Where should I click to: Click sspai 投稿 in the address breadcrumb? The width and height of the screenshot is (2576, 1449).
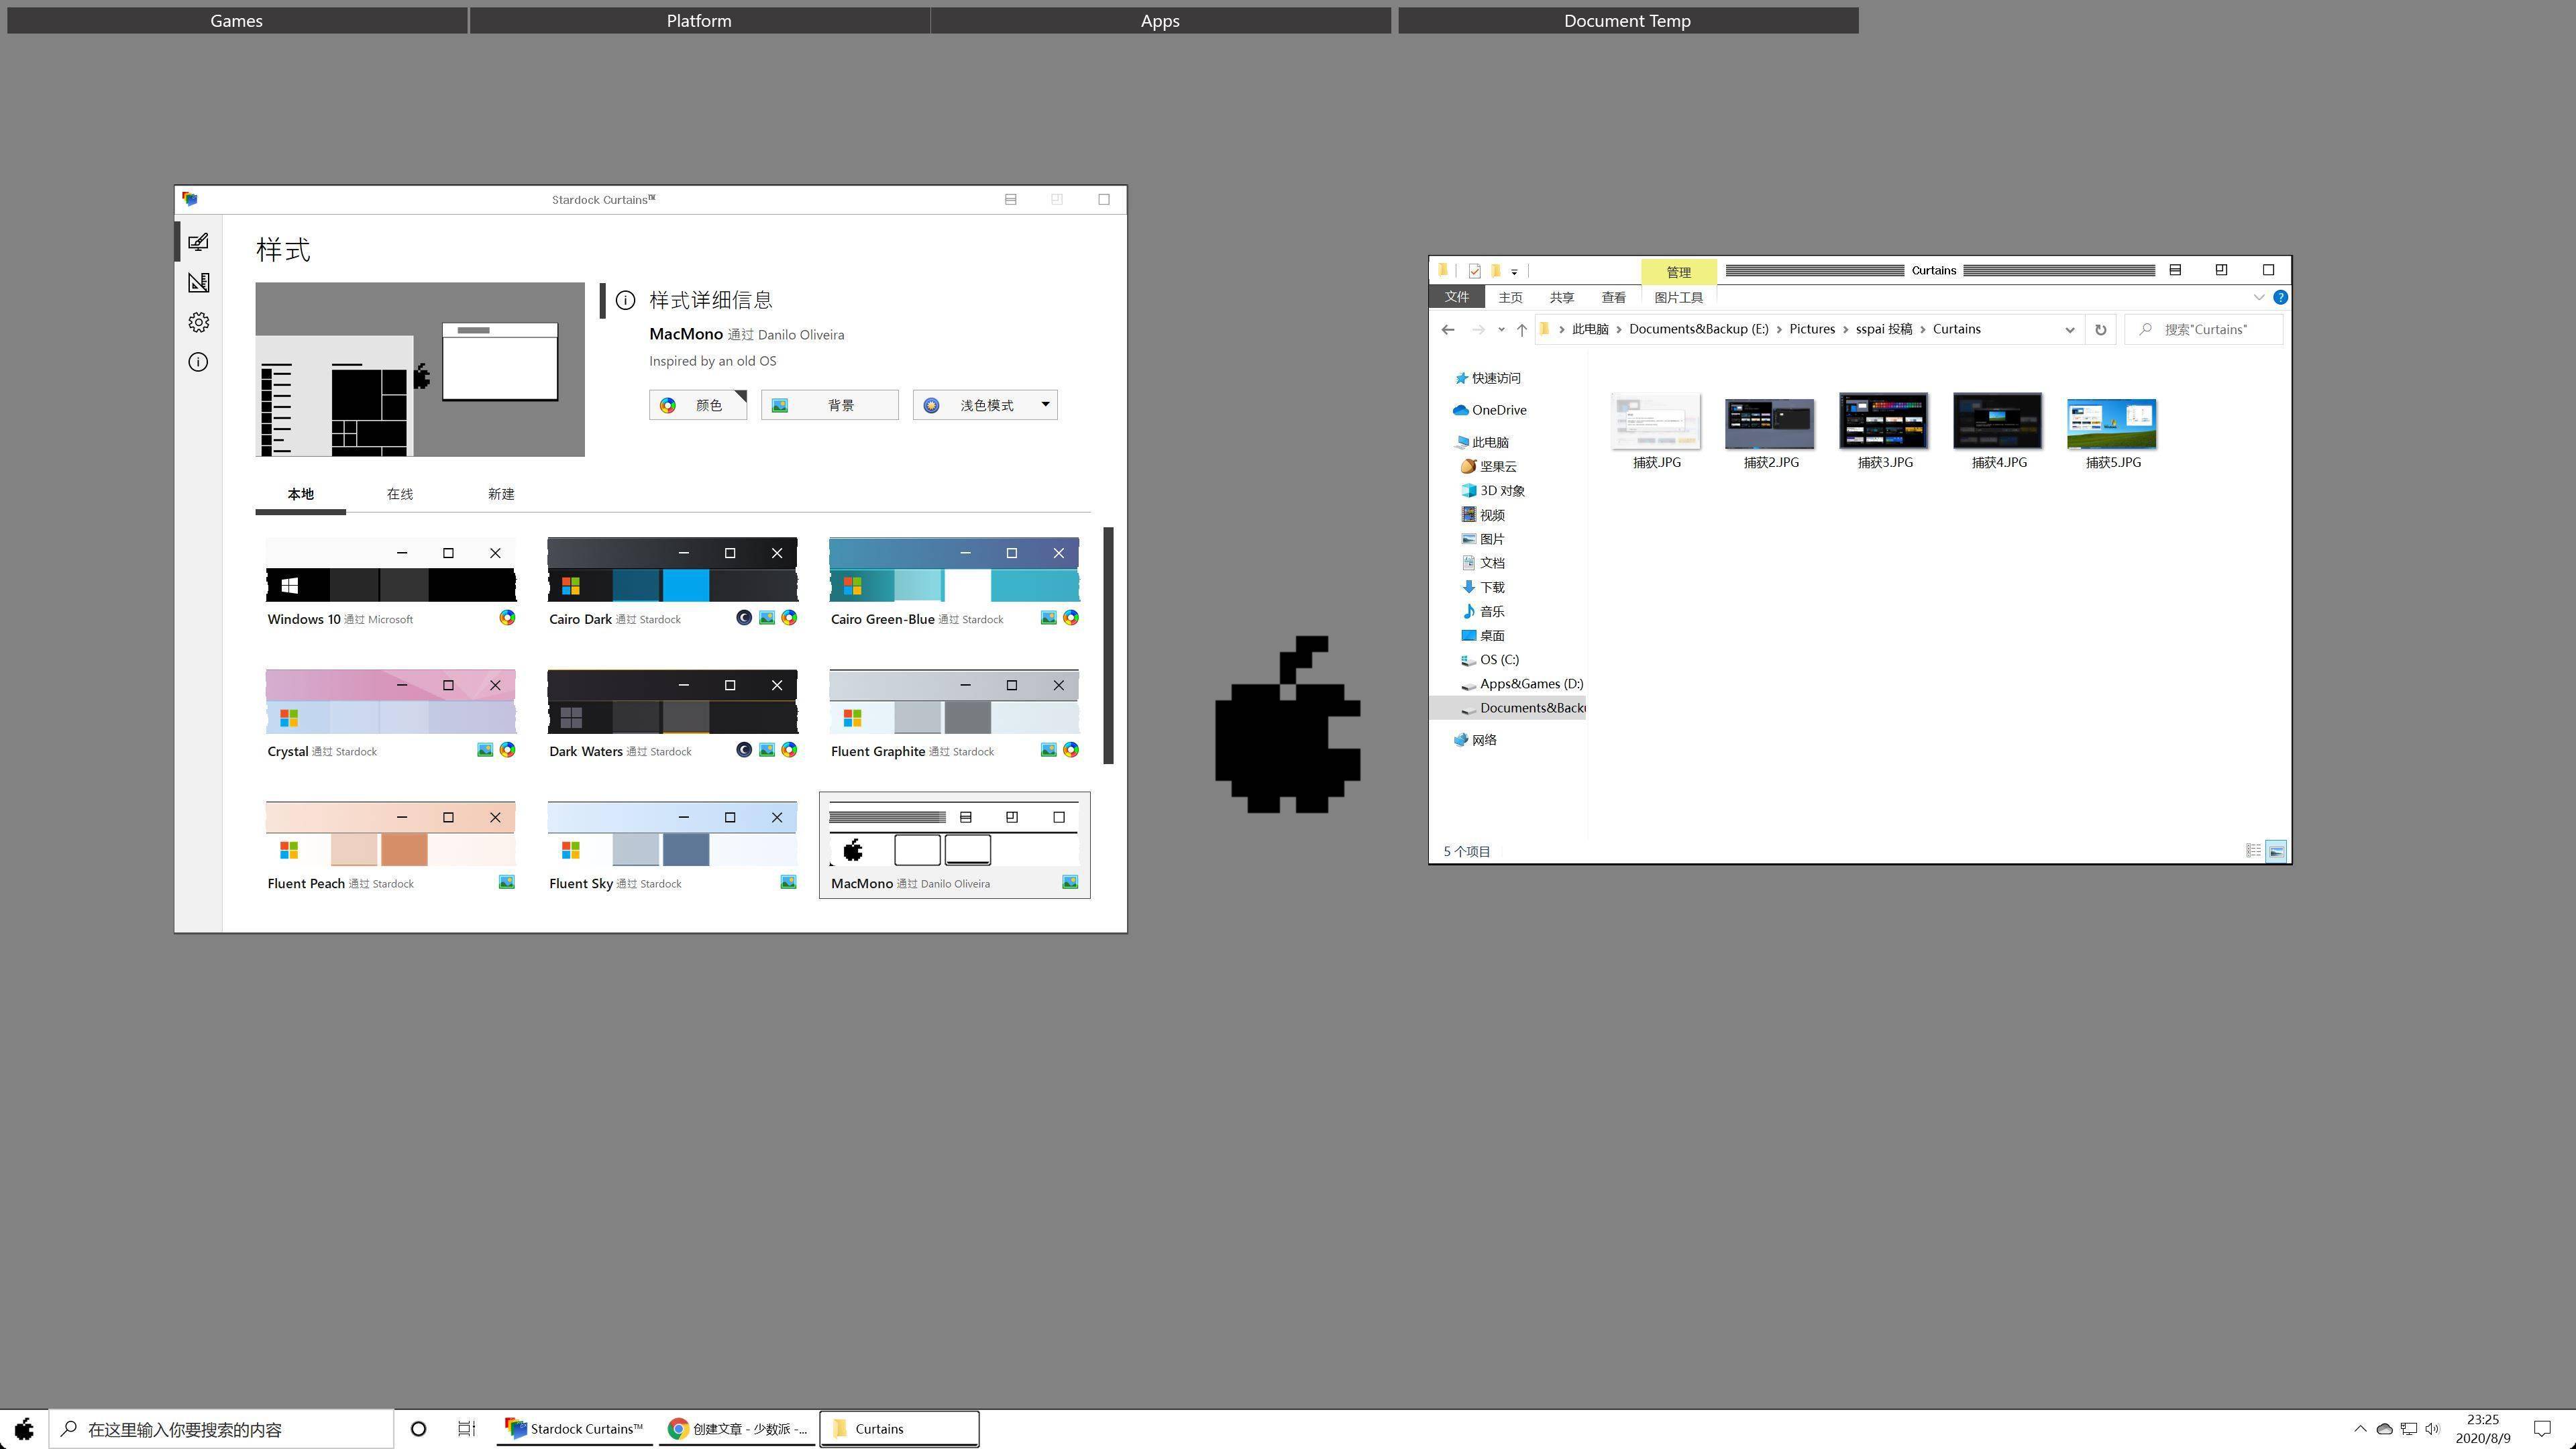tap(1883, 329)
